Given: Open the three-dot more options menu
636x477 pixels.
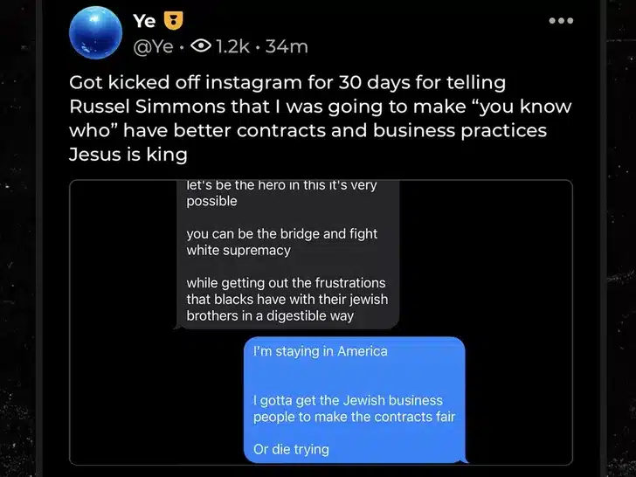Looking at the screenshot, I should tap(561, 20).
